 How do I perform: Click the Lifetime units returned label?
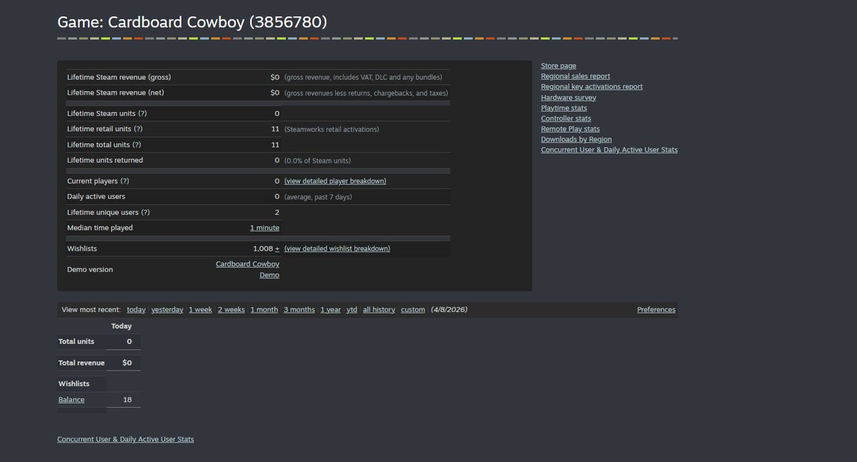tap(105, 160)
